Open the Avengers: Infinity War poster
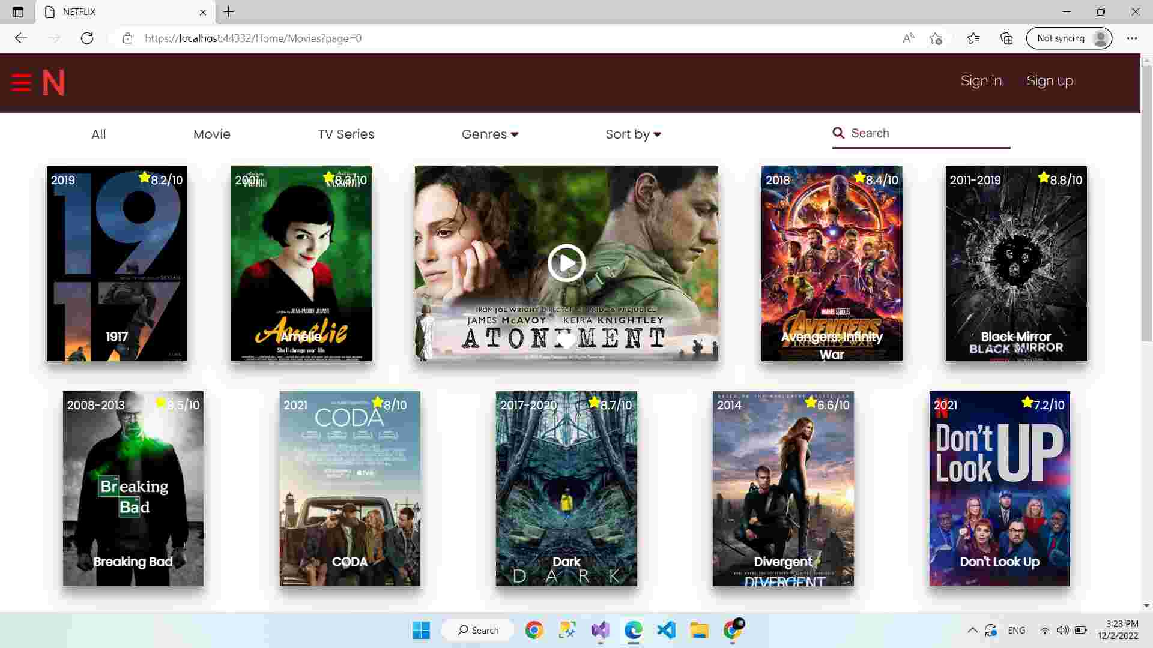The image size is (1153, 648). point(832,264)
